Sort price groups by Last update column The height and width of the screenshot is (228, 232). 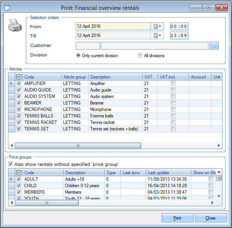(x=168, y=173)
